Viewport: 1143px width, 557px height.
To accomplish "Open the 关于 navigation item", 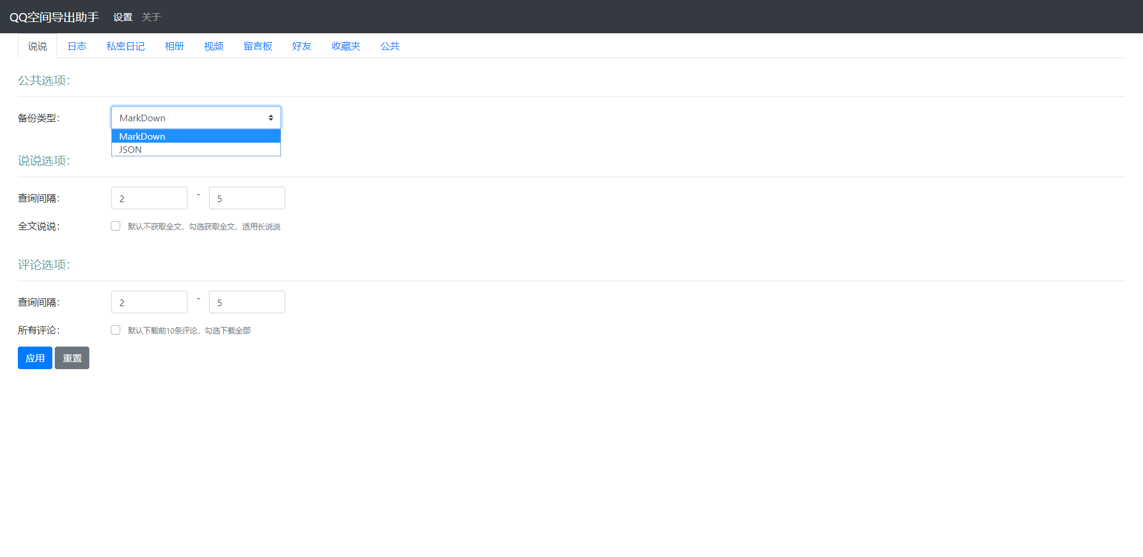I will (x=151, y=17).
